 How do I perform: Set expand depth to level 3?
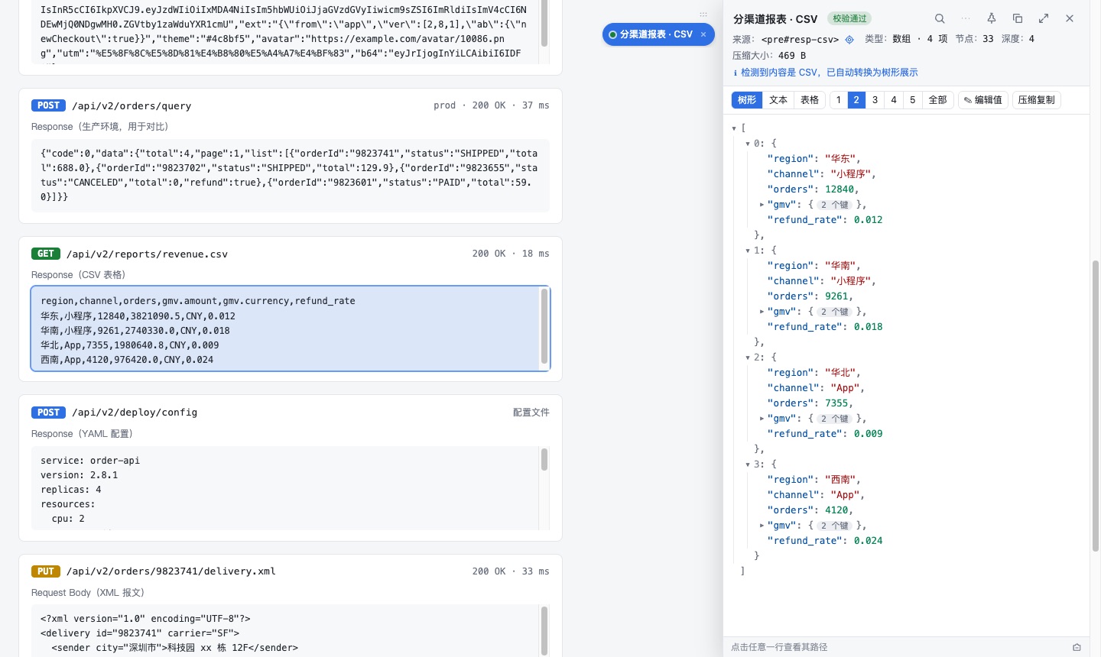(x=875, y=100)
